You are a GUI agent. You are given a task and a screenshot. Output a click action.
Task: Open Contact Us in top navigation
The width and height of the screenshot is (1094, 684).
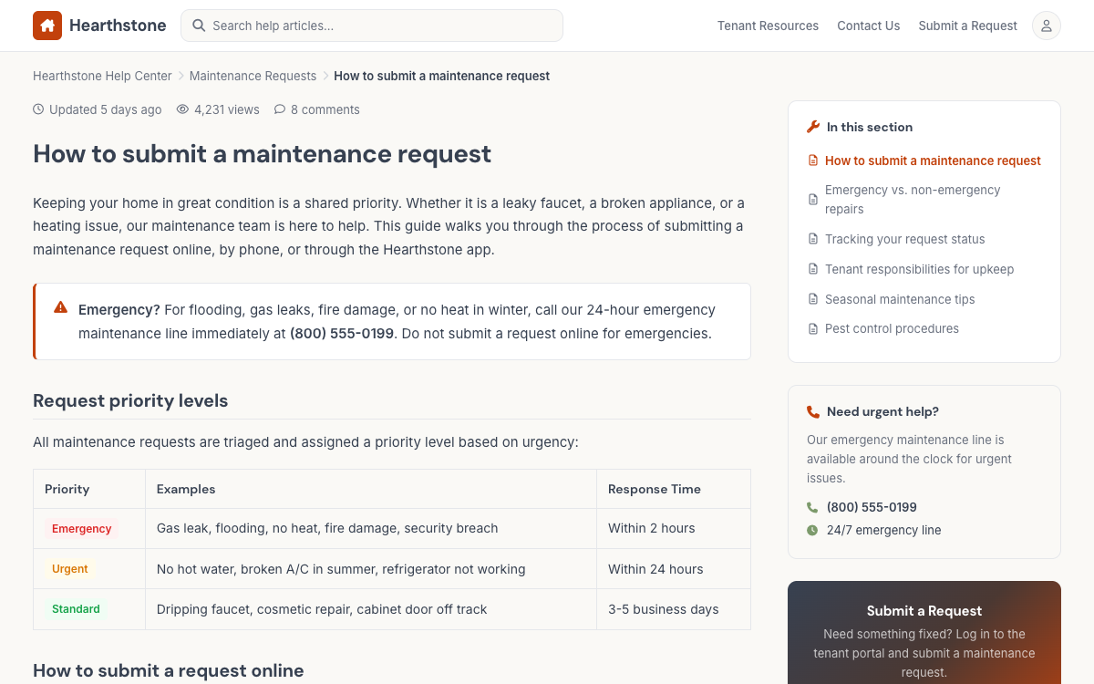pyautogui.click(x=869, y=26)
